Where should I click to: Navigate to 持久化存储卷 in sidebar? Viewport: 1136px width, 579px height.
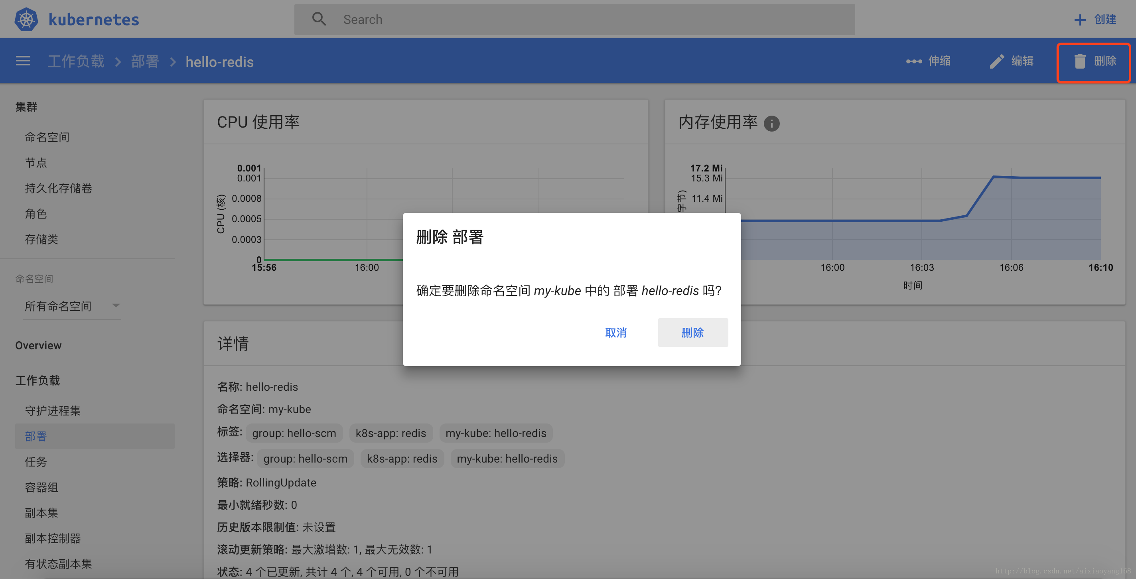pyautogui.click(x=58, y=188)
